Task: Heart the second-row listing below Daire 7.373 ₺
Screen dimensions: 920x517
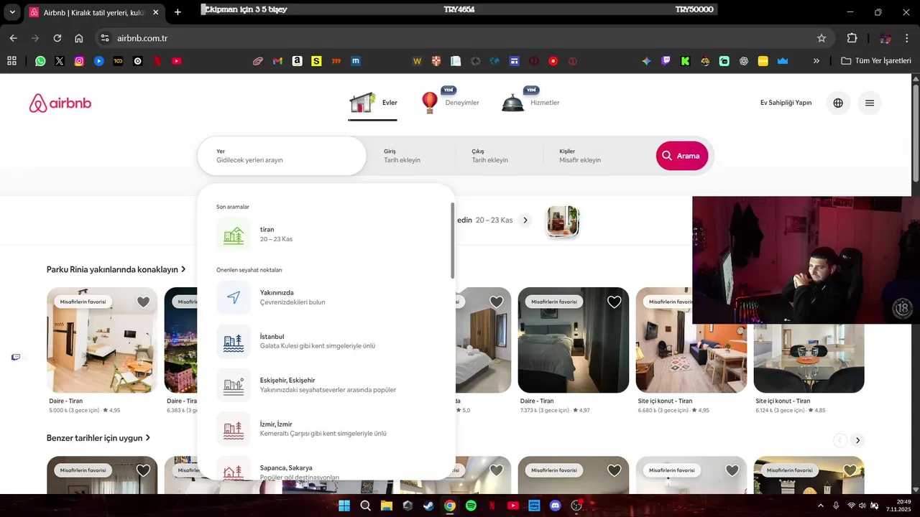Action: click(615, 471)
